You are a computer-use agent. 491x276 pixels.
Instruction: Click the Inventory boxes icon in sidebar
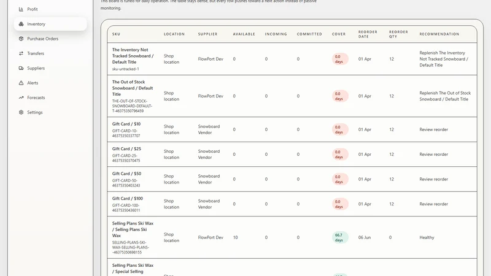pos(21,24)
